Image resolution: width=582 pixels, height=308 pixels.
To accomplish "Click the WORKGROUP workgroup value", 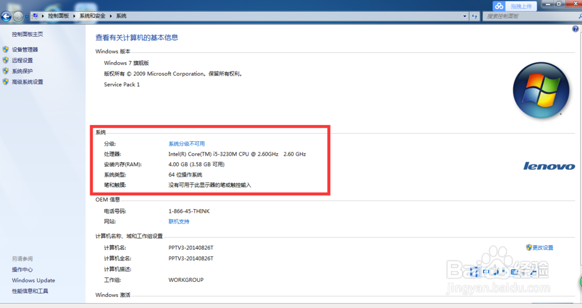I will (186, 280).
